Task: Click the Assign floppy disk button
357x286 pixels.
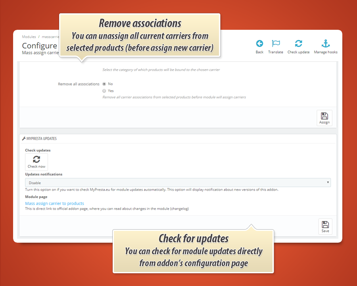Action: 324,118
